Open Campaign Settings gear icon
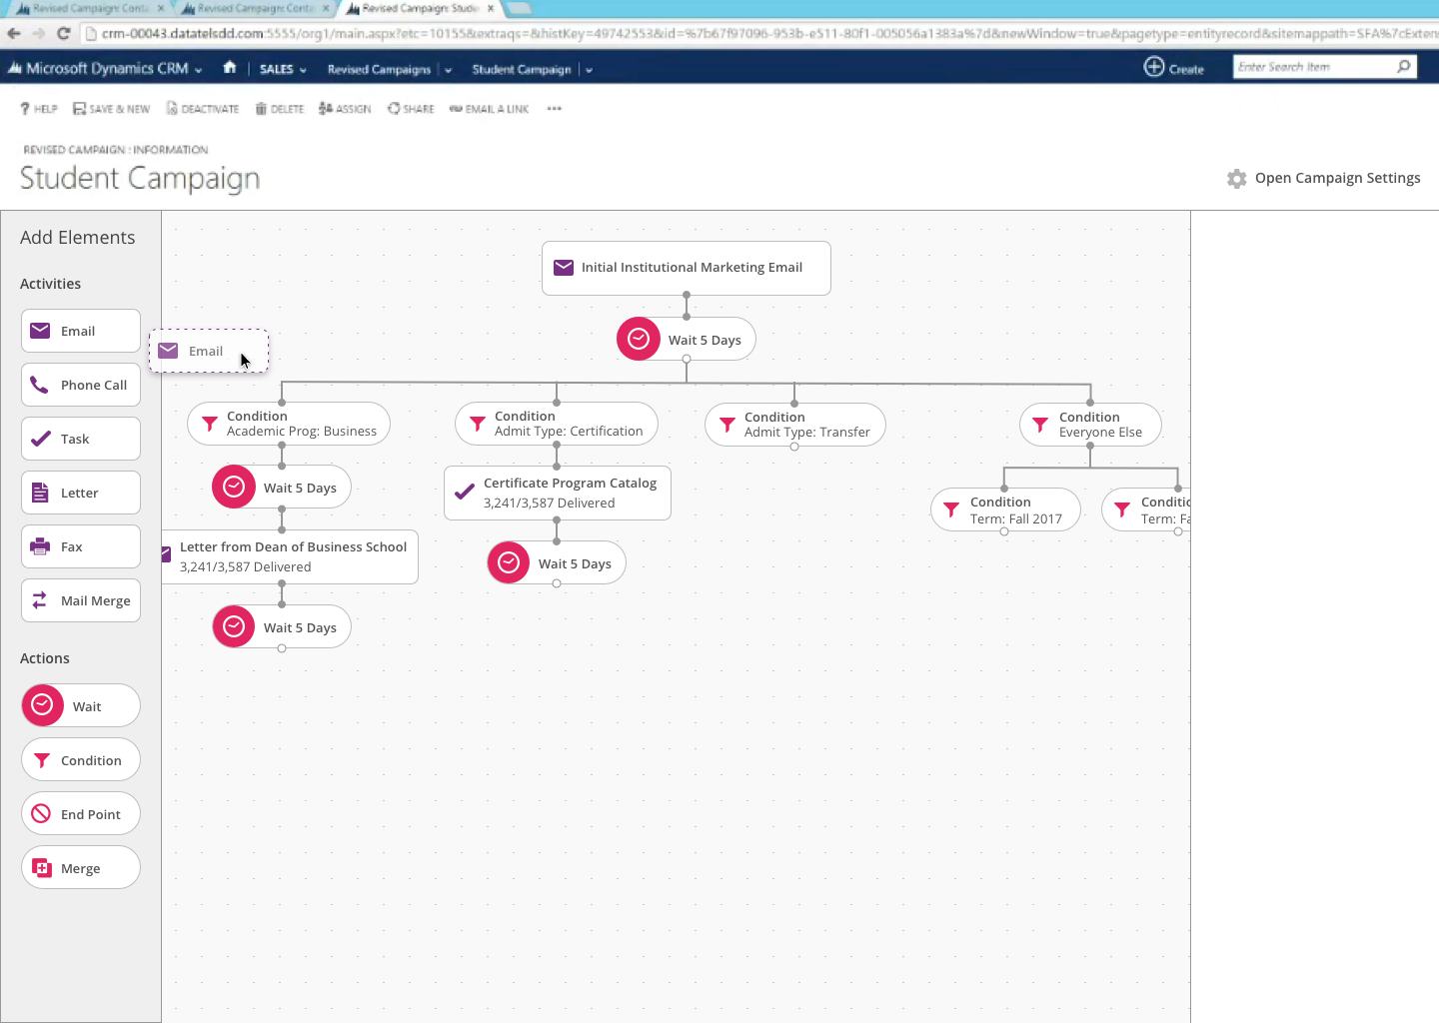The width and height of the screenshot is (1439, 1023). point(1237,179)
